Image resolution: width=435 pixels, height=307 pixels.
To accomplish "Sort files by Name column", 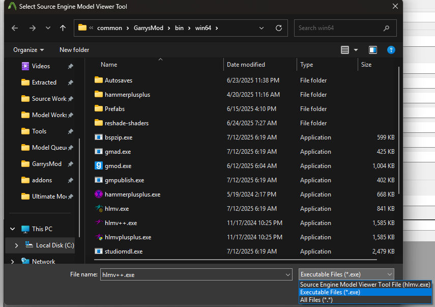I will (x=109, y=65).
